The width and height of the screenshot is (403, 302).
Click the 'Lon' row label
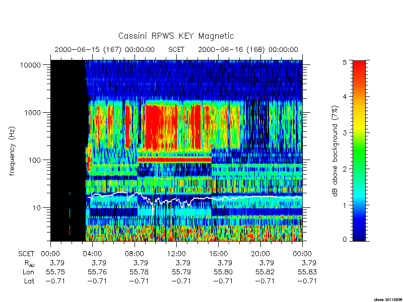coord(28,272)
